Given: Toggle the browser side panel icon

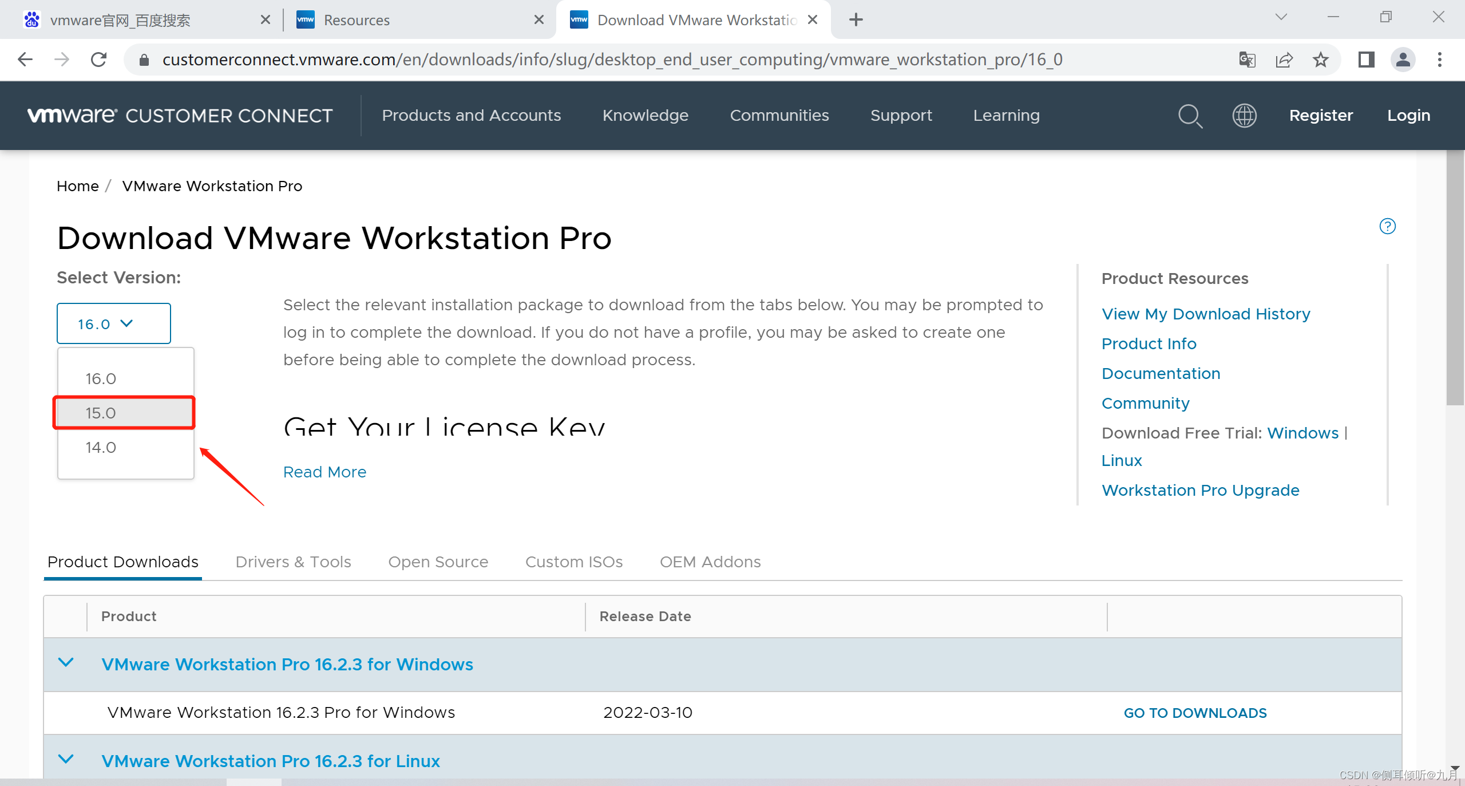Looking at the screenshot, I should [1367, 60].
